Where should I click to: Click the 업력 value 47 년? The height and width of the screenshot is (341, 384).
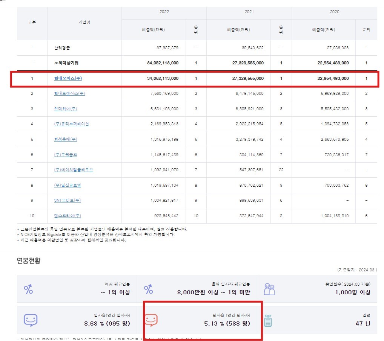tap(363, 323)
